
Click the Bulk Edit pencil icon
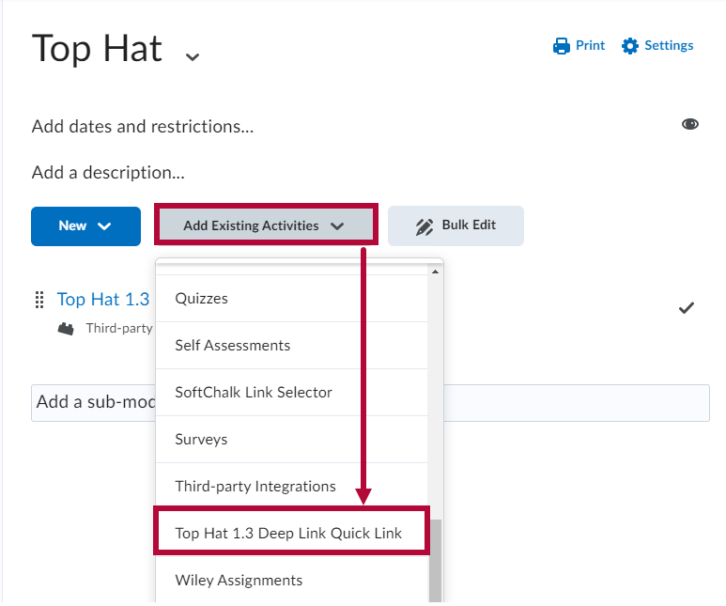pyautogui.click(x=425, y=226)
